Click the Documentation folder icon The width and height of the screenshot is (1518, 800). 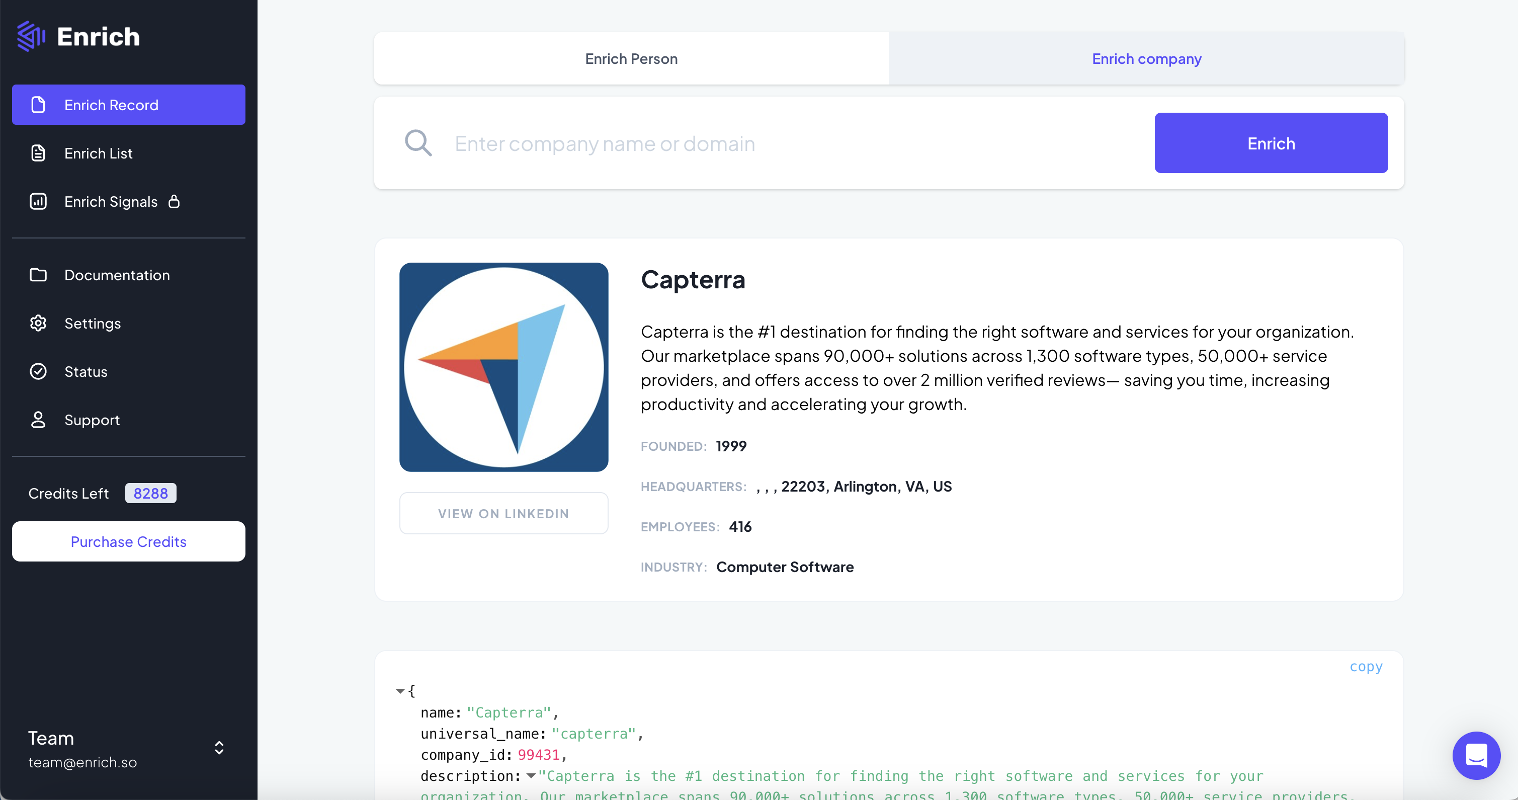point(38,275)
